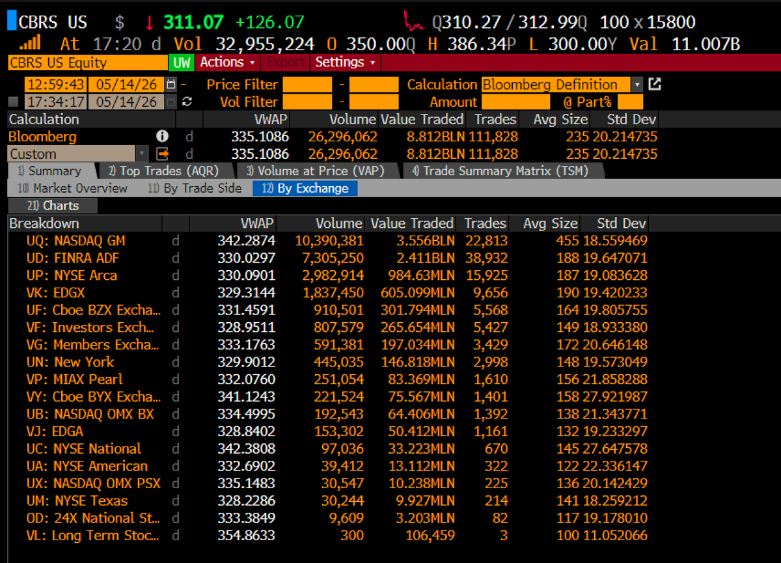The height and width of the screenshot is (563, 781).
Task: Click the orange export arrow on Custom row
Action: click(x=162, y=154)
